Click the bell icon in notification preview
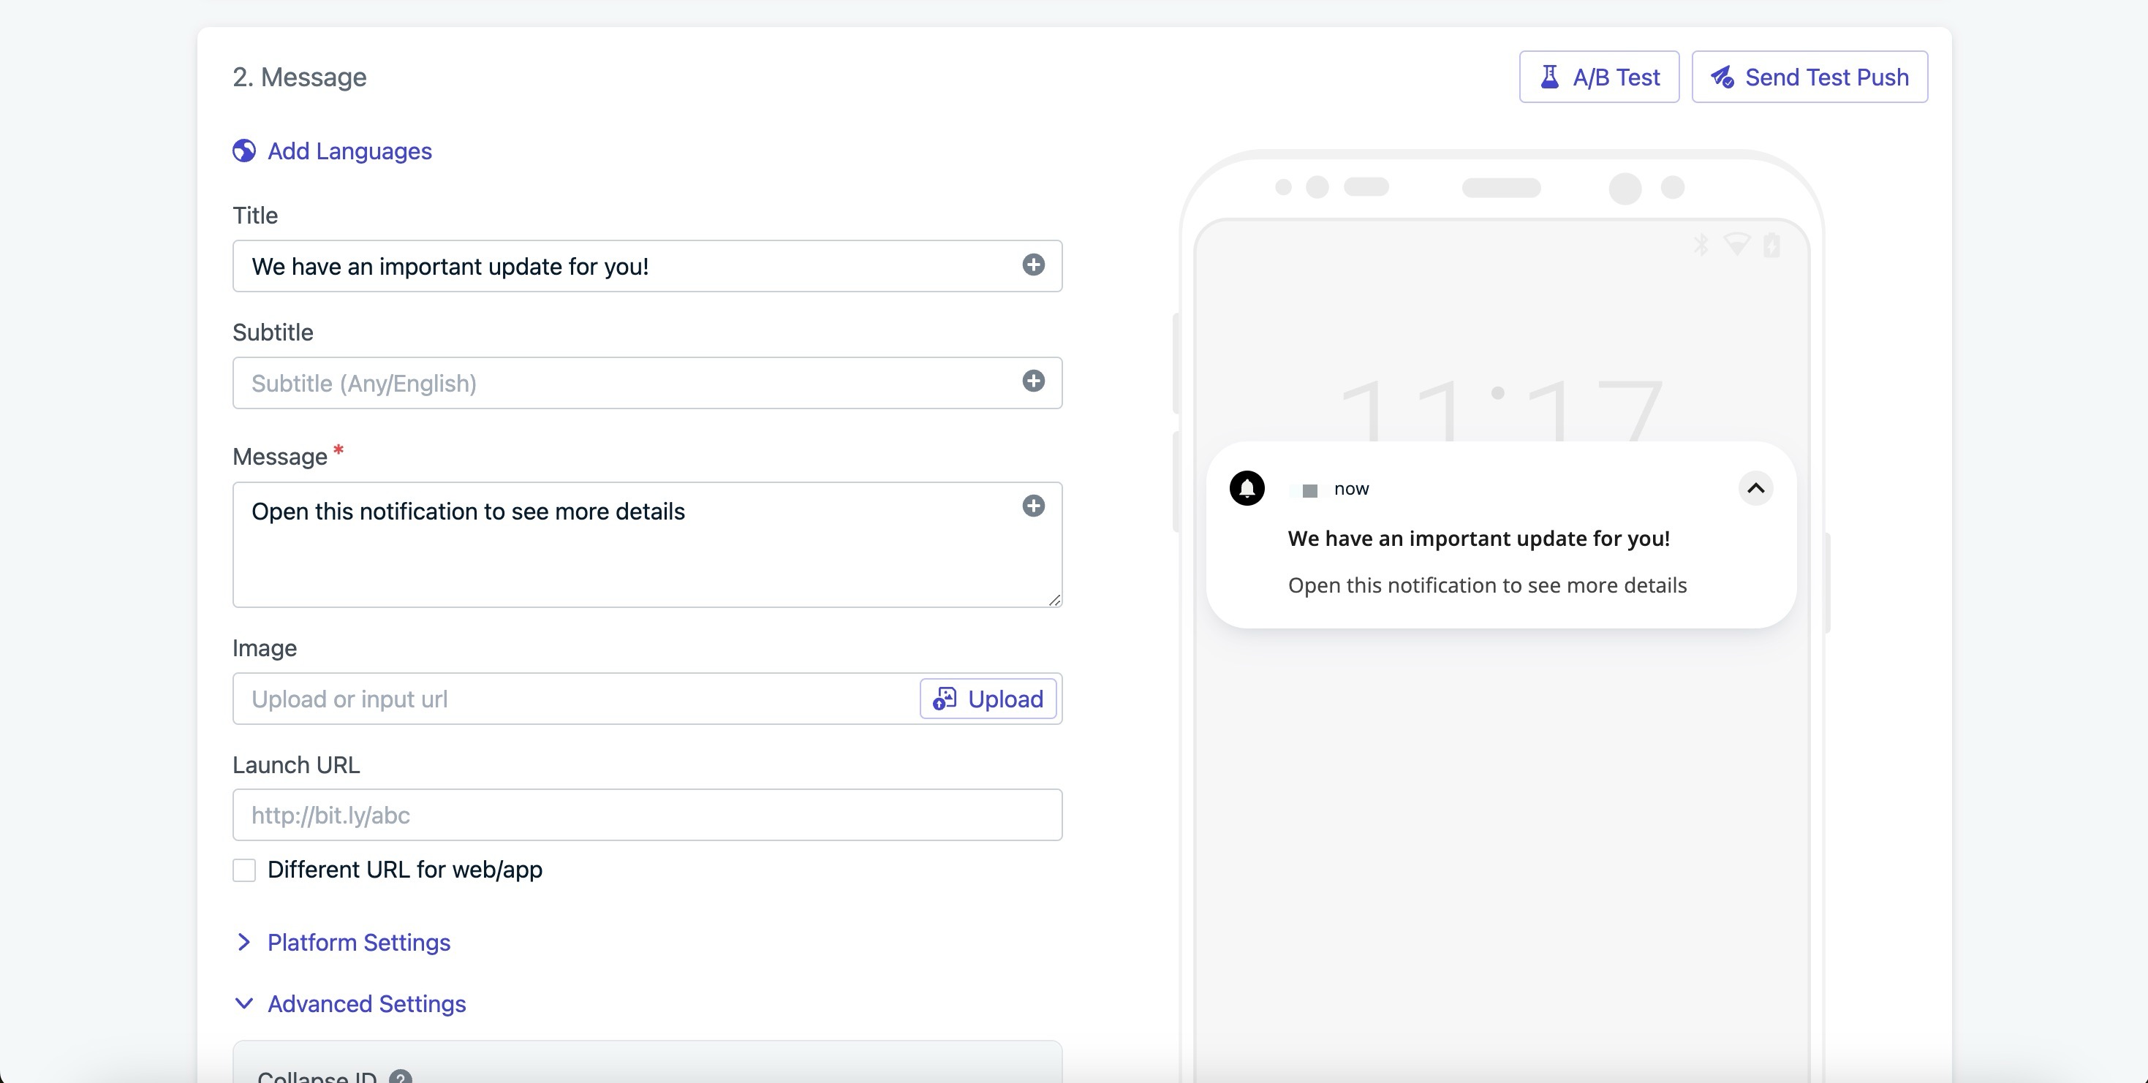Viewport: 2148px width, 1083px height. click(1247, 489)
